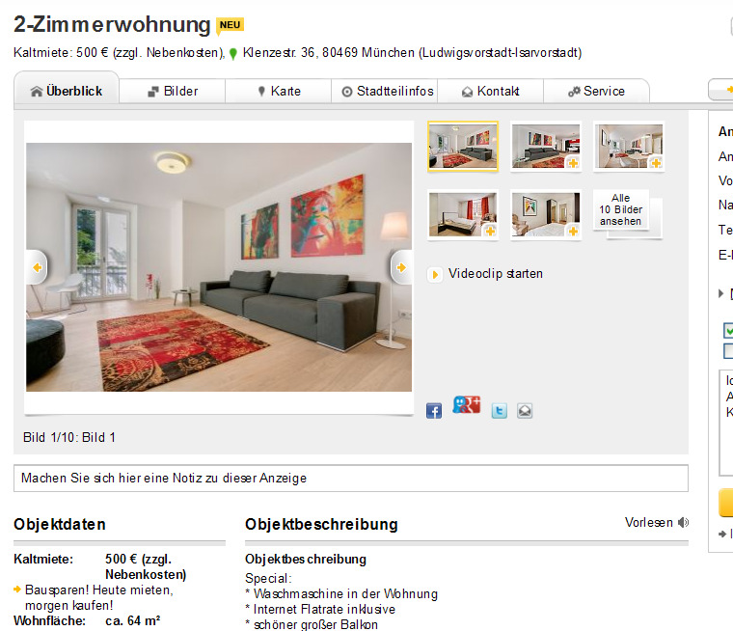The height and width of the screenshot is (631, 733).
Task: Share via Google Plus icon
Action: tap(467, 404)
